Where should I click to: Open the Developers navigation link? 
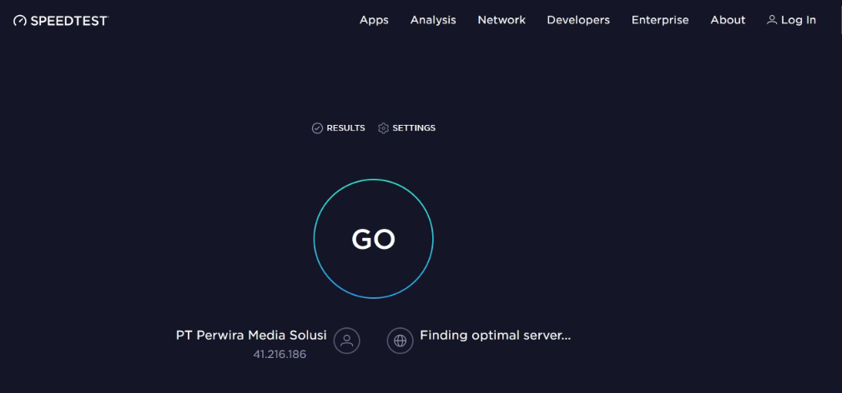pyautogui.click(x=578, y=20)
